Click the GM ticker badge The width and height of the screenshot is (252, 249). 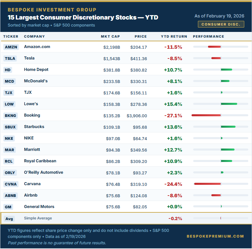[8, 207]
